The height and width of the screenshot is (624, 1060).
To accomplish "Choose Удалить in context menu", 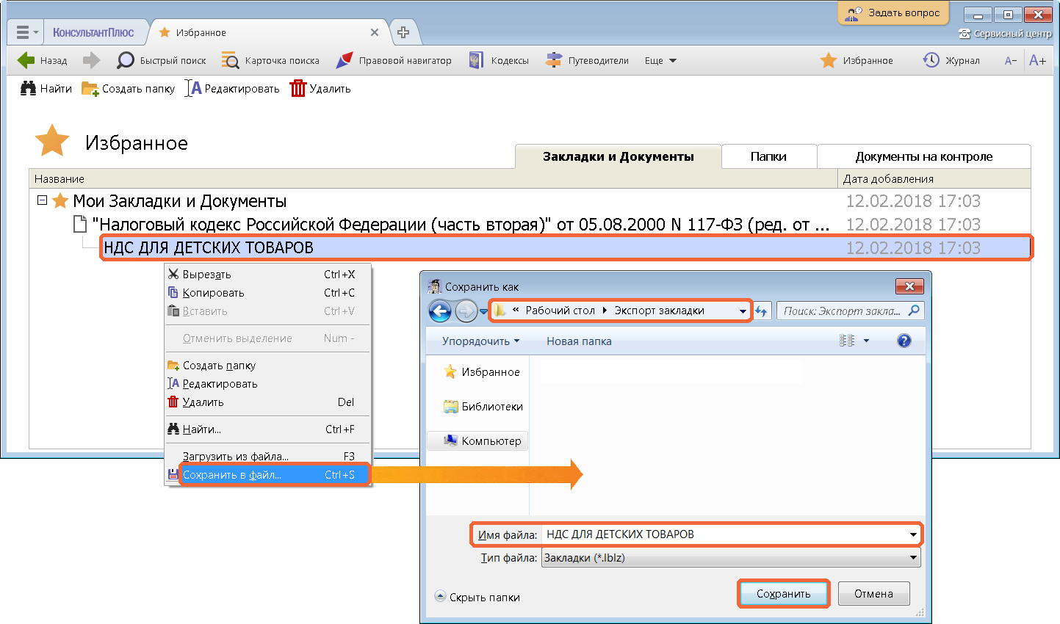I will pos(268,402).
